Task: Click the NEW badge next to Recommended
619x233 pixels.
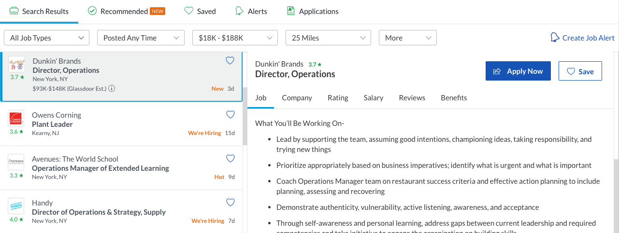Action: tap(158, 11)
